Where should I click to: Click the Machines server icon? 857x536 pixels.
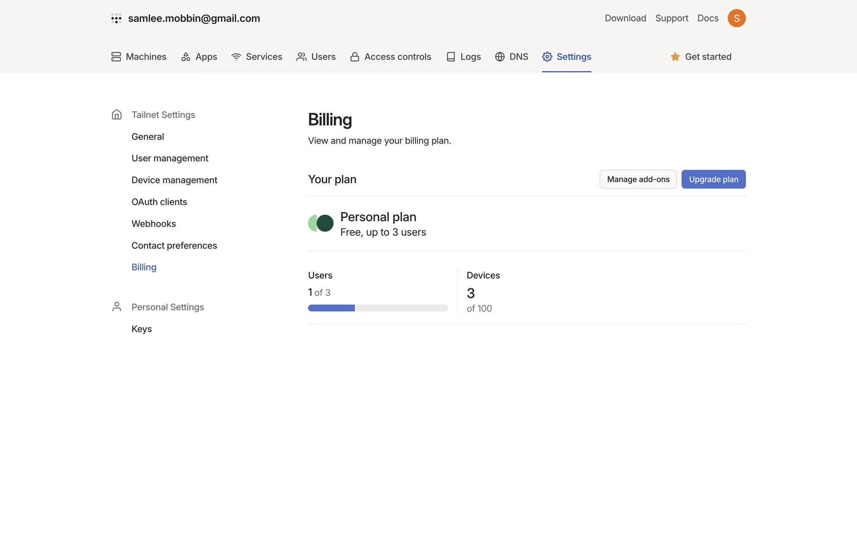(x=116, y=57)
